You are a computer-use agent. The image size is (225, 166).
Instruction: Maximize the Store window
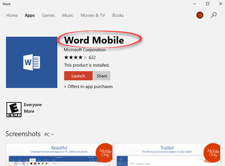[x=207, y=4]
